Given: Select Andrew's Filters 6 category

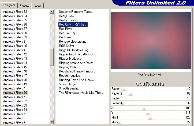Looking at the screenshot, I should click(x=14, y=118).
